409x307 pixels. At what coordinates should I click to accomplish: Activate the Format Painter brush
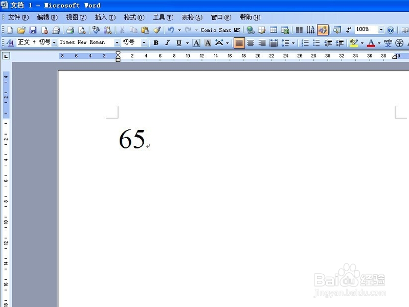point(157,30)
